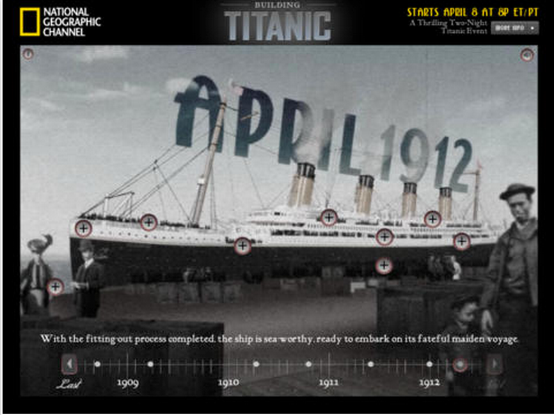554x415 pixels.
Task: Click the 1912 year label
Action: (429, 383)
